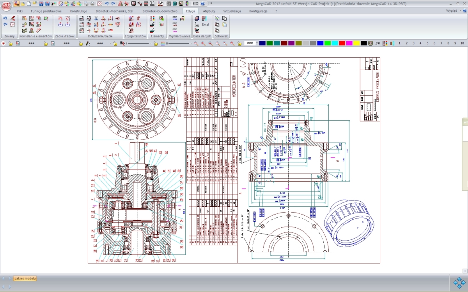Screen dimensions: 468x292
Task: Expand the line type dropdown in the attribute bar
Action: click(x=152, y=43)
